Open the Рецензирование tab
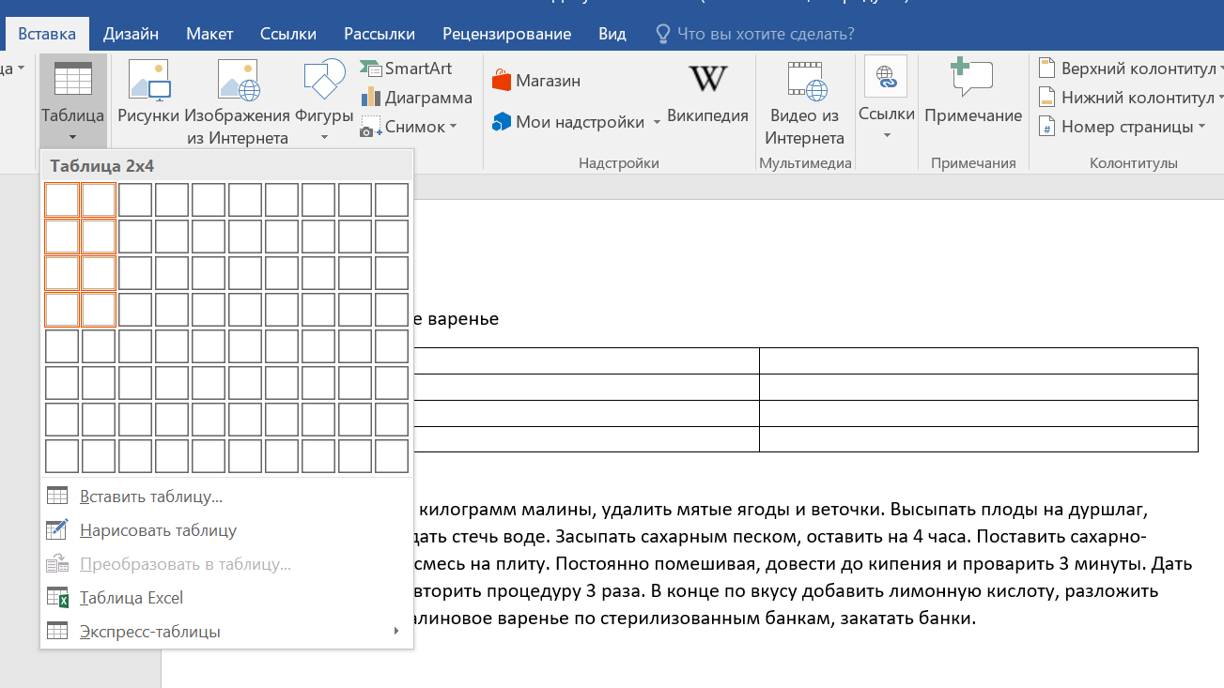1224x688 pixels. (506, 34)
